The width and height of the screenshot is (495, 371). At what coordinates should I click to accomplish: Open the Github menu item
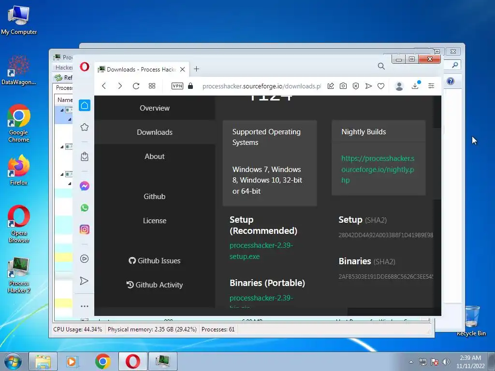(155, 196)
